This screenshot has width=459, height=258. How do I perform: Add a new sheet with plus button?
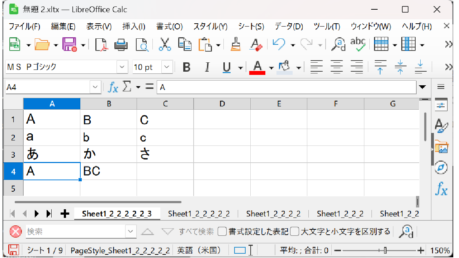tap(65, 214)
